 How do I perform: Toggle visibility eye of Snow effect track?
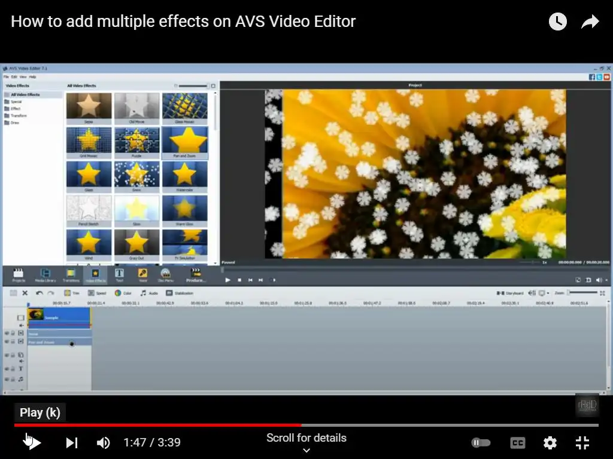pos(7,333)
